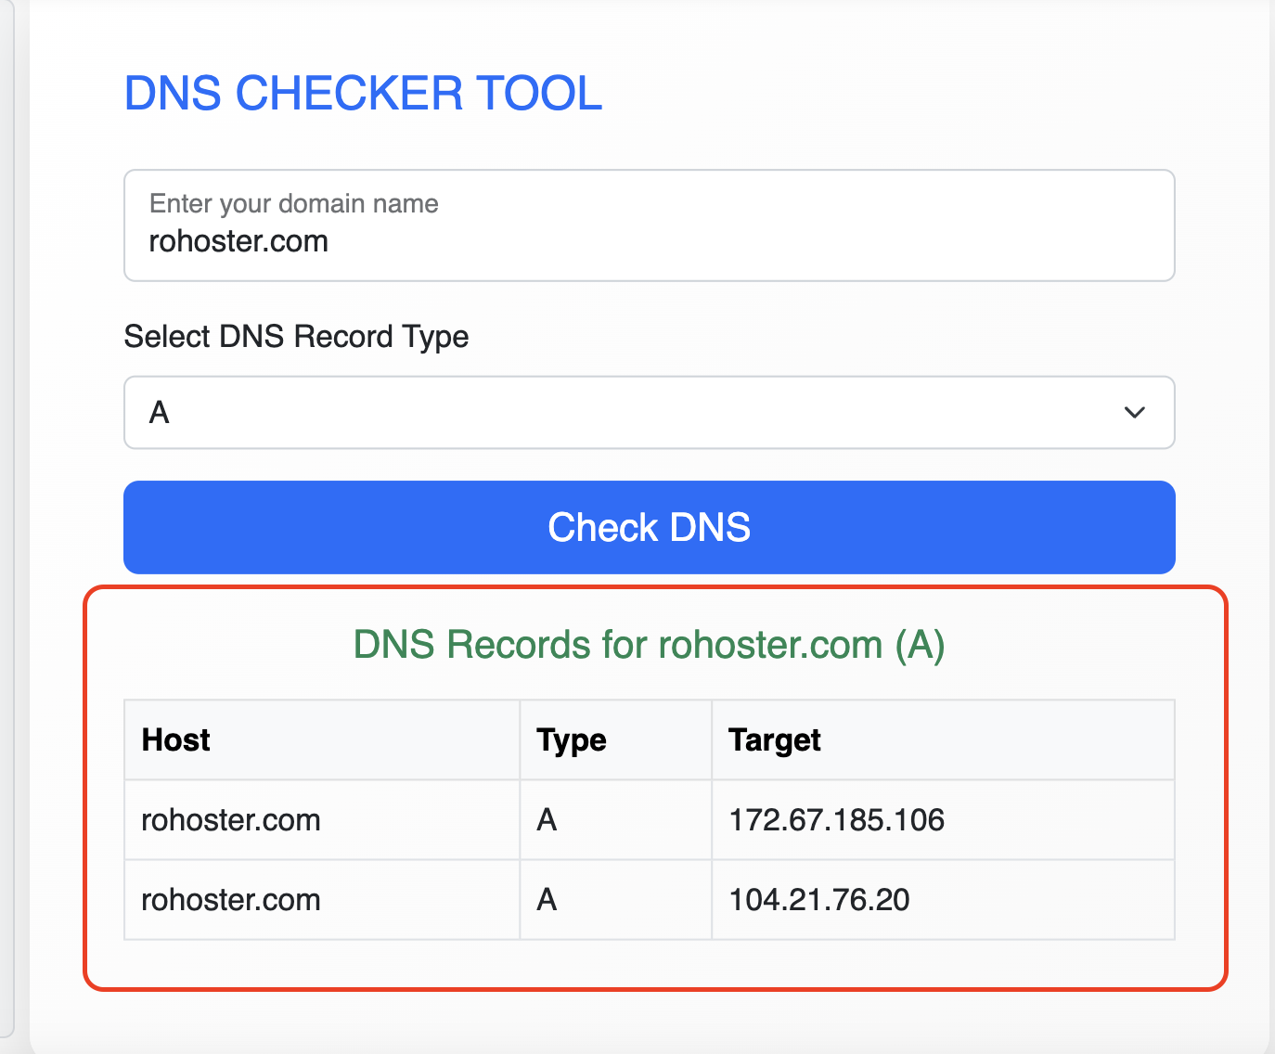
Task: Click the 172.67.185.106 target address
Action: [x=836, y=820]
